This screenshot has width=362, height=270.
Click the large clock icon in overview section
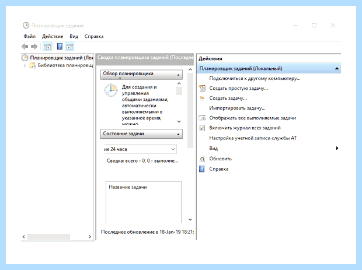tap(111, 90)
